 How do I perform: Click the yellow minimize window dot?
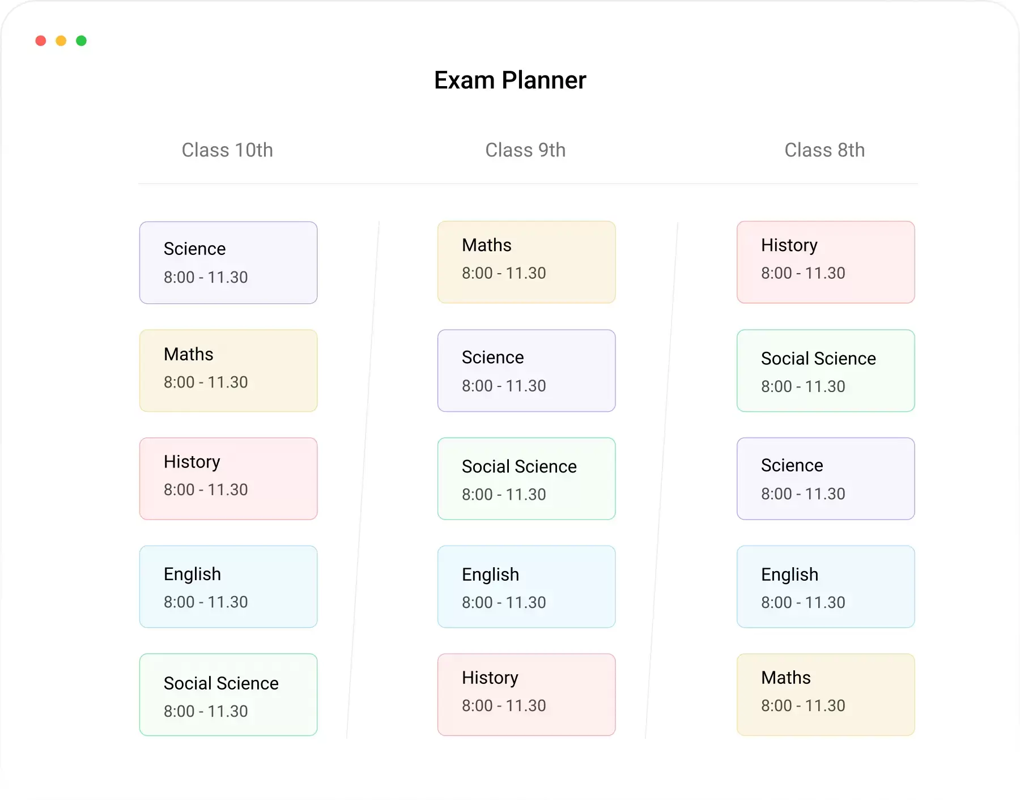coord(61,41)
